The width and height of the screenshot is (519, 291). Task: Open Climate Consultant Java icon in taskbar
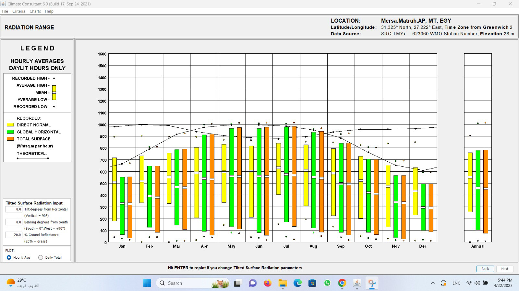pyautogui.click(x=357, y=283)
